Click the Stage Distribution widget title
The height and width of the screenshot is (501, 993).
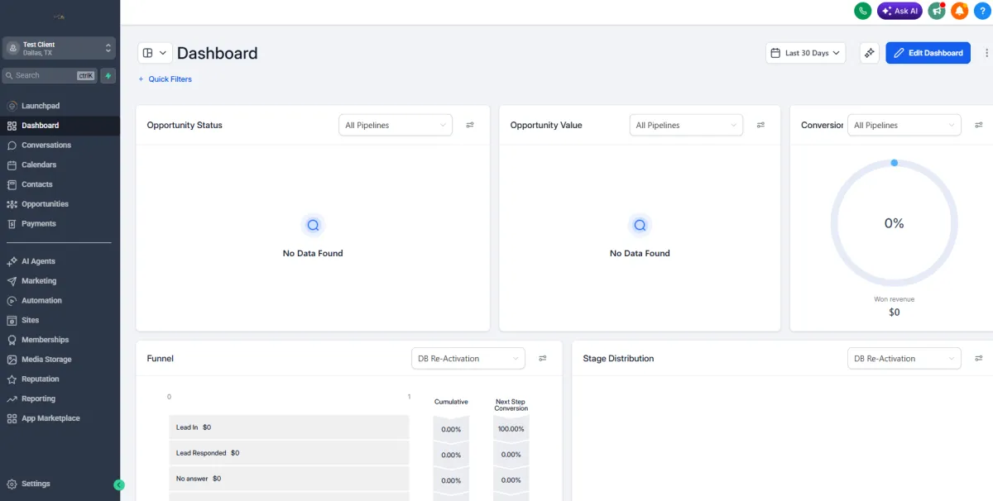click(618, 358)
